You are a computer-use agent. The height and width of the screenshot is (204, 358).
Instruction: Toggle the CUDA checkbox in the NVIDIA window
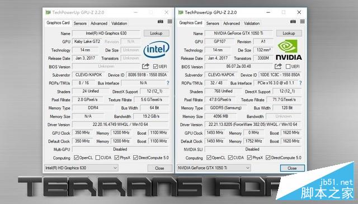(x=230, y=158)
